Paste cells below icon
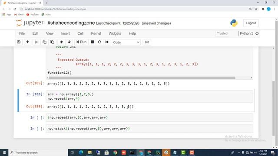Viewport: 278px width, 156px height. tap(52, 42)
